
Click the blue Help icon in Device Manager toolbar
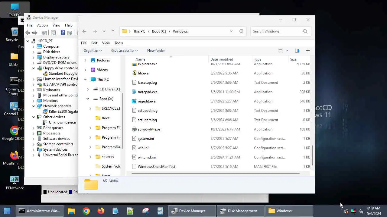pos(63,33)
